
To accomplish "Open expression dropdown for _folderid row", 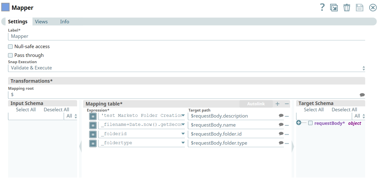I will [x=183, y=134].
